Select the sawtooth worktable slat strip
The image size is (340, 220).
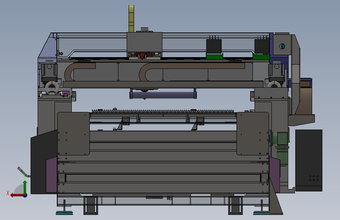pyautogui.click(x=163, y=111)
